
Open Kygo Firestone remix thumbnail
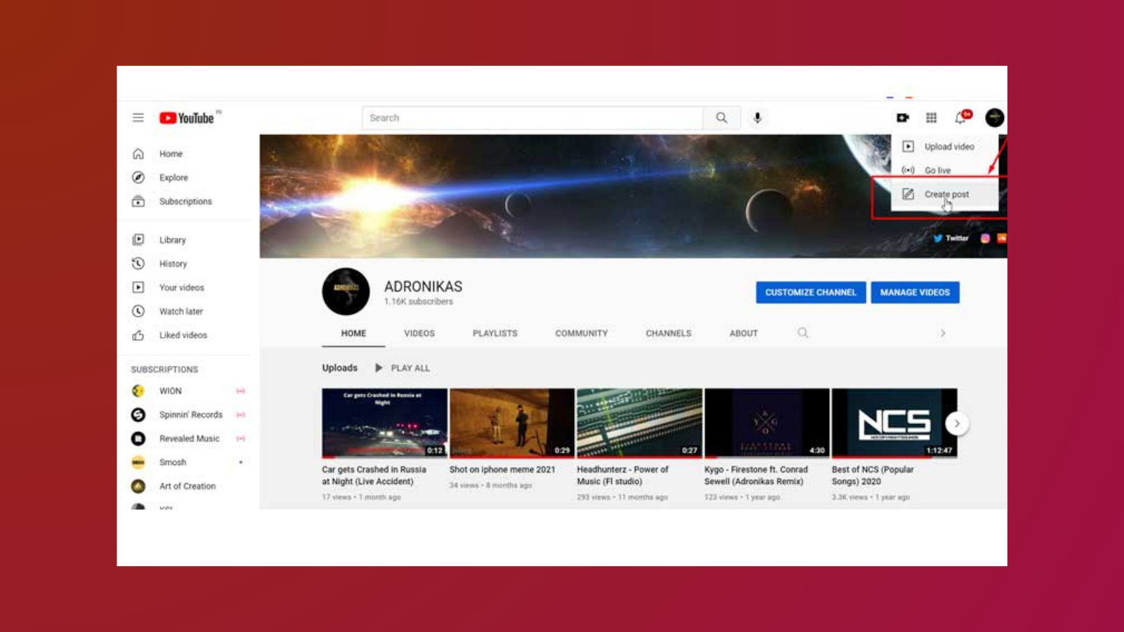click(x=767, y=423)
